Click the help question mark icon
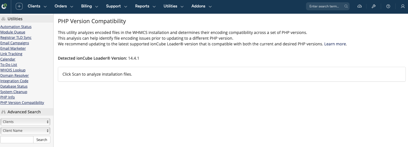 click(x=388, y=6)
